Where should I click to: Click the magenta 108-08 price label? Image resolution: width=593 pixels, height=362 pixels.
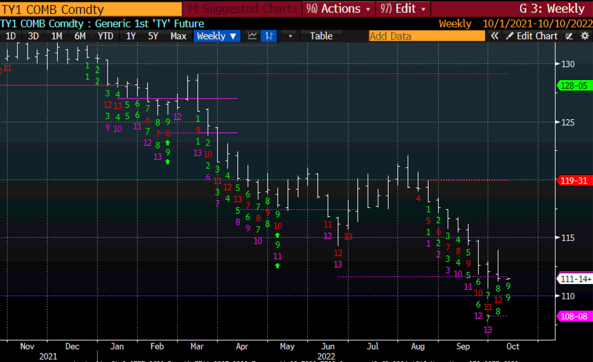(x=574, y=317)
